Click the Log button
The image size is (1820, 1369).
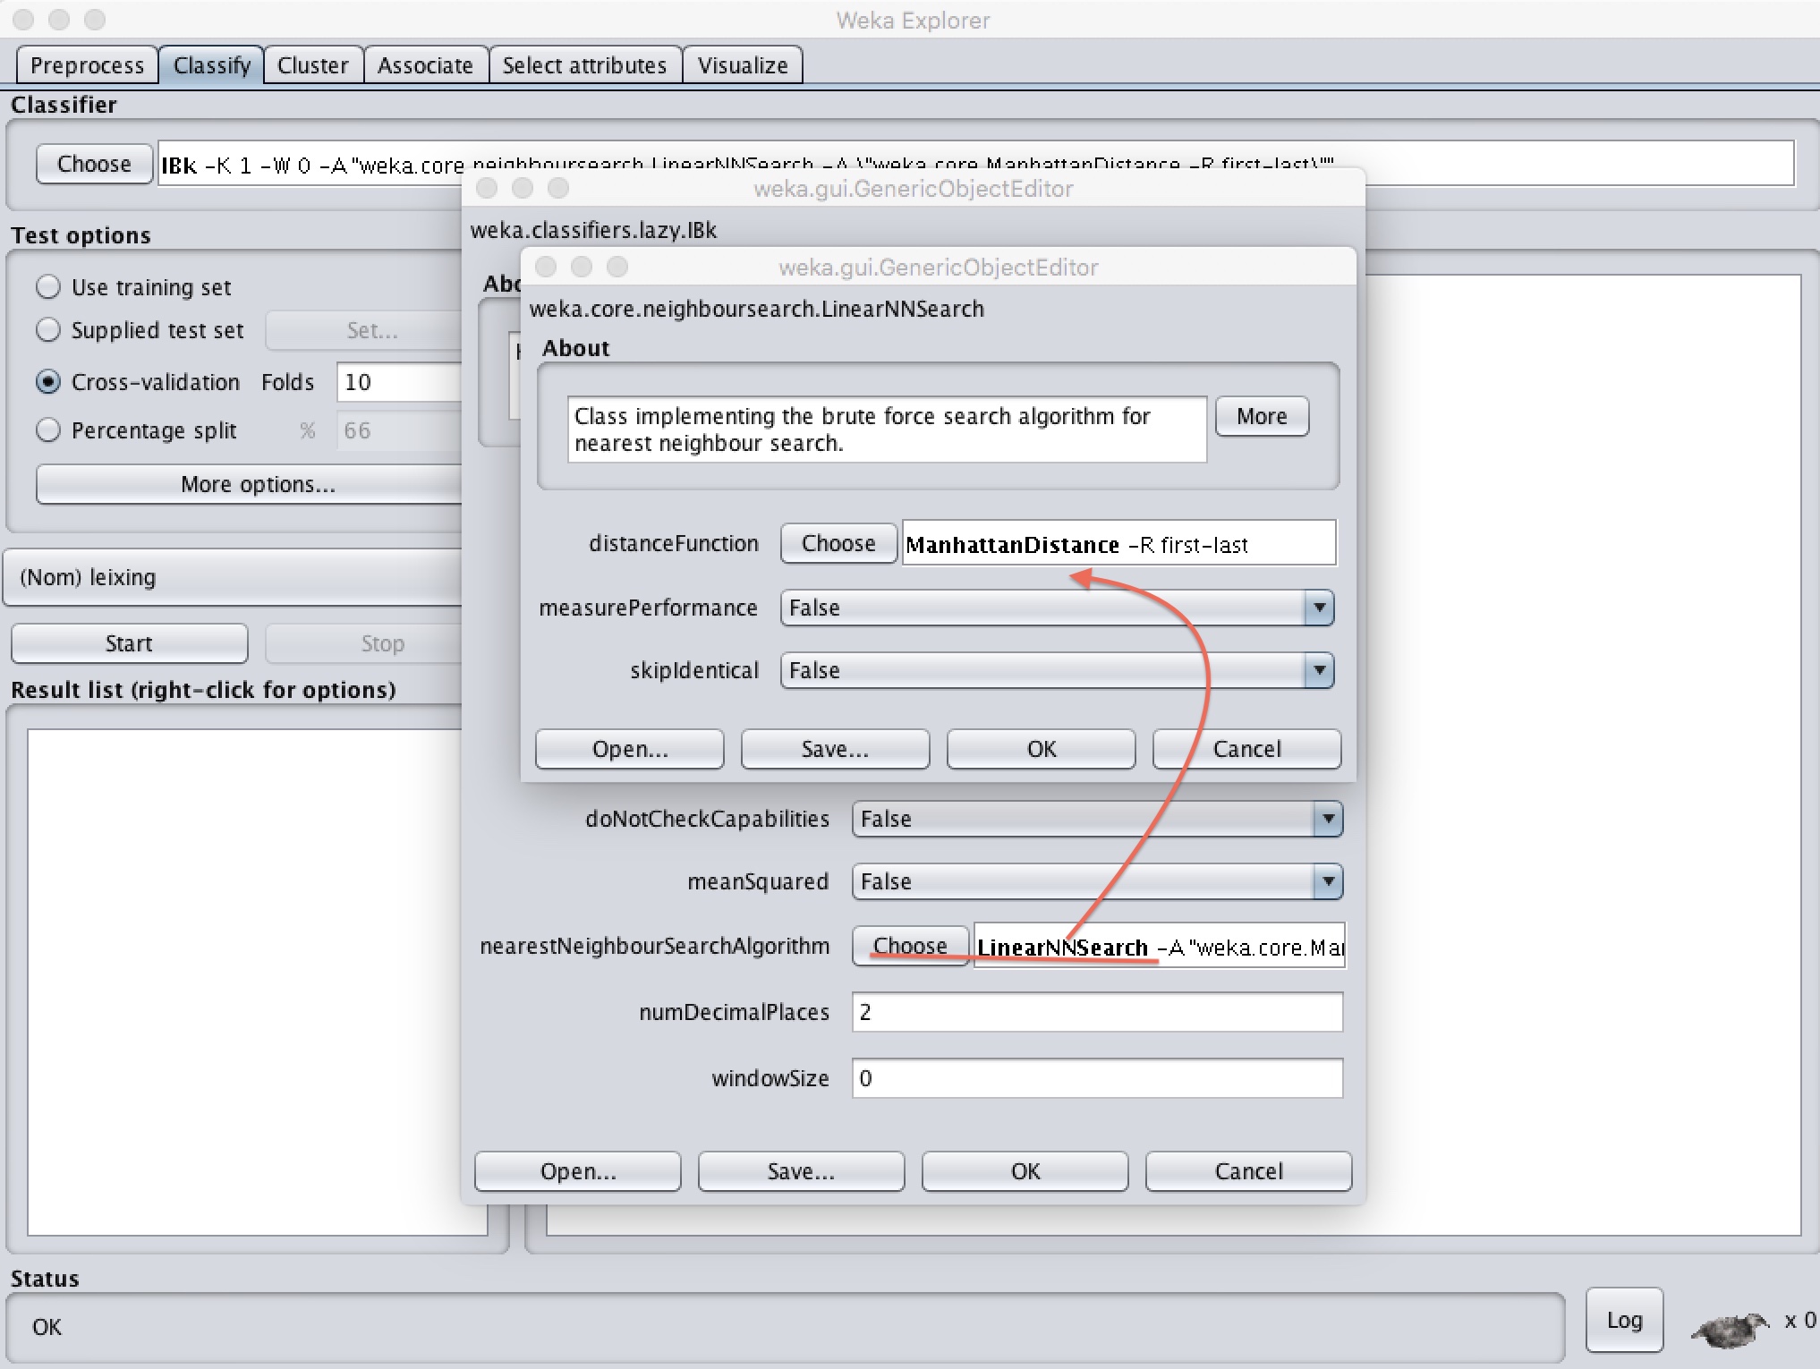(x=1623, y=1320)
